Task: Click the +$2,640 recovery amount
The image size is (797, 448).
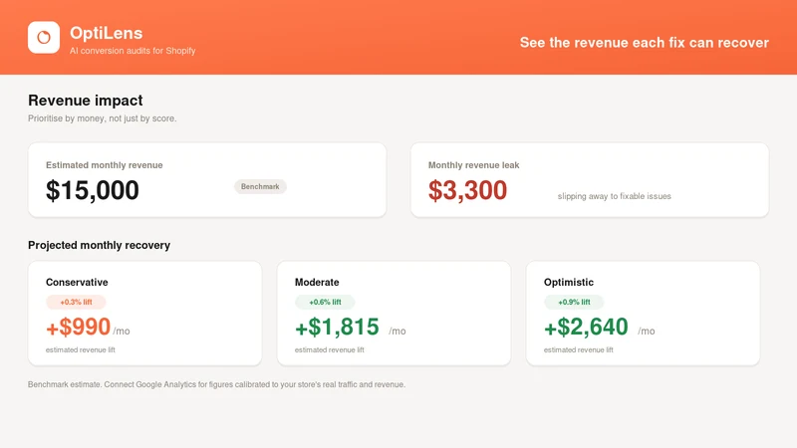Action: (x=586, y=327)
